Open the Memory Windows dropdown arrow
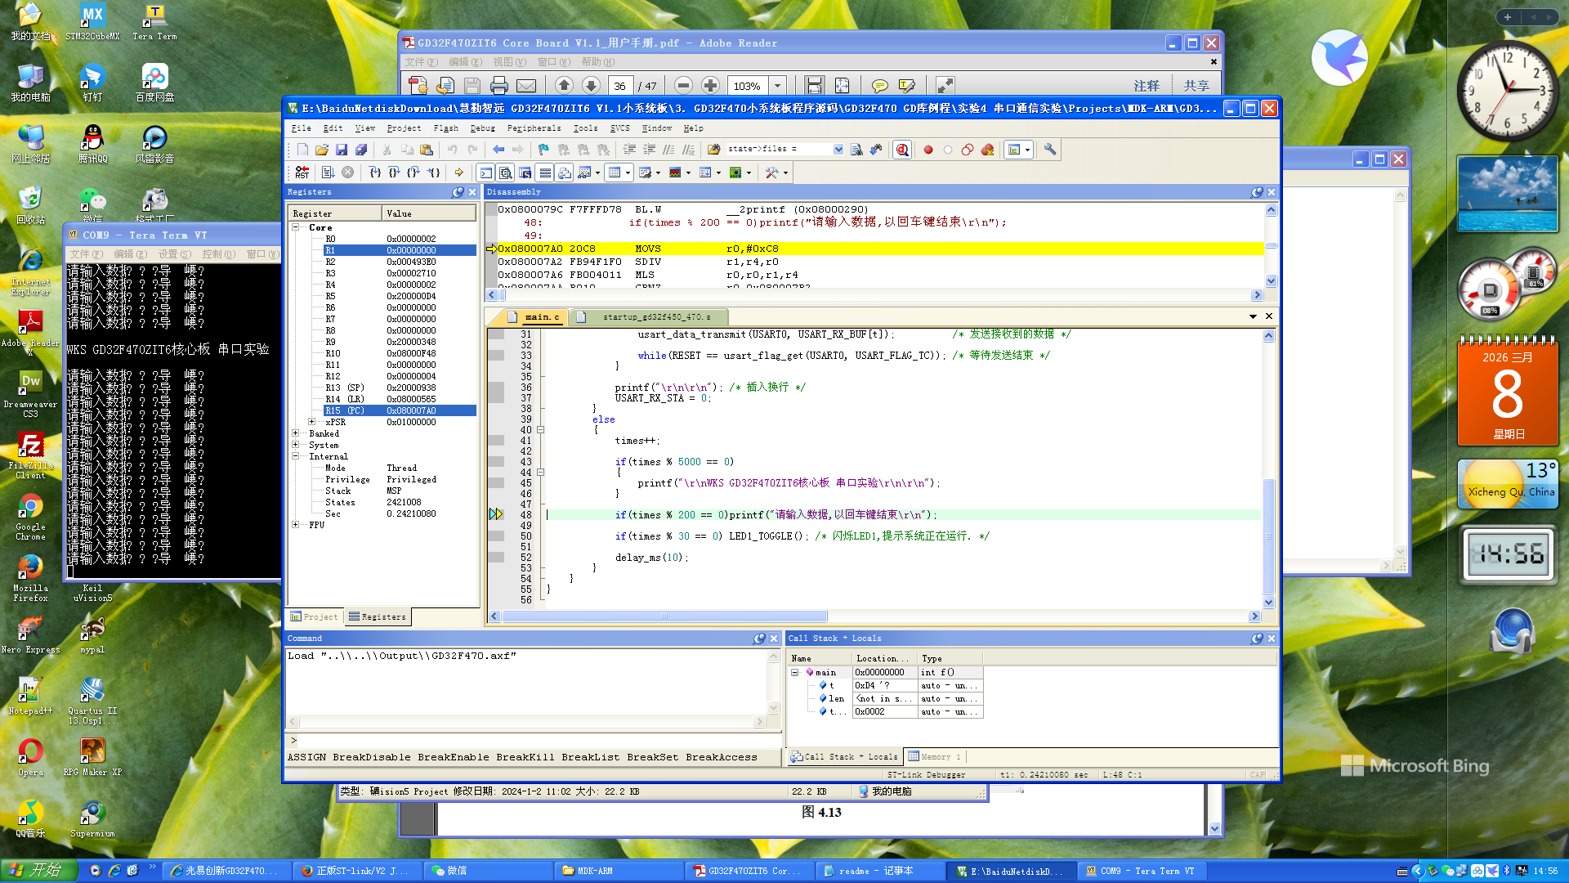The image size is (1569, 883). tap(628, 173)
